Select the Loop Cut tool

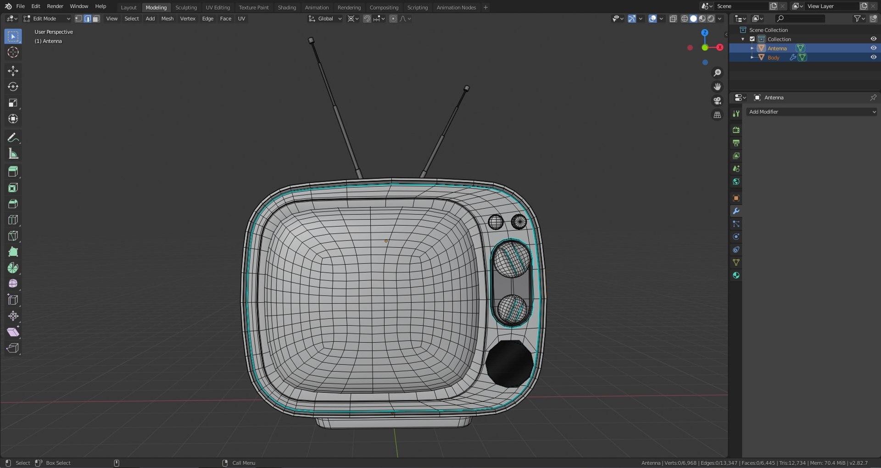click(x=13, y=220)
